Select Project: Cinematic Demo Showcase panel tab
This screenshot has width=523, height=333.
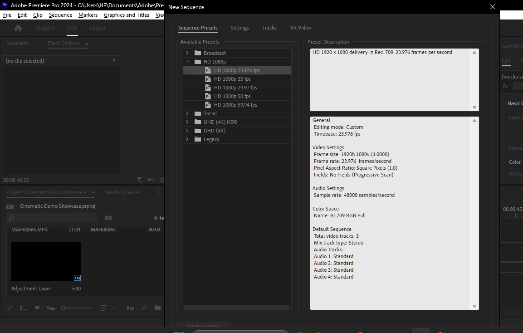(x=46, y=192)
